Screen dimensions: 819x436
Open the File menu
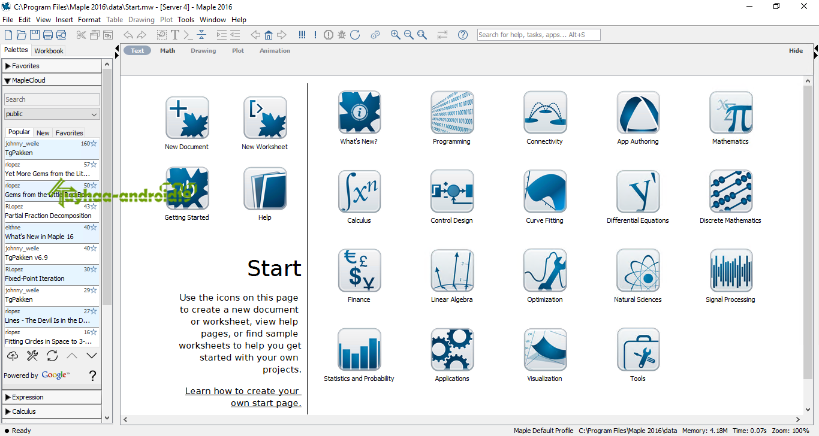coord(8,20)
